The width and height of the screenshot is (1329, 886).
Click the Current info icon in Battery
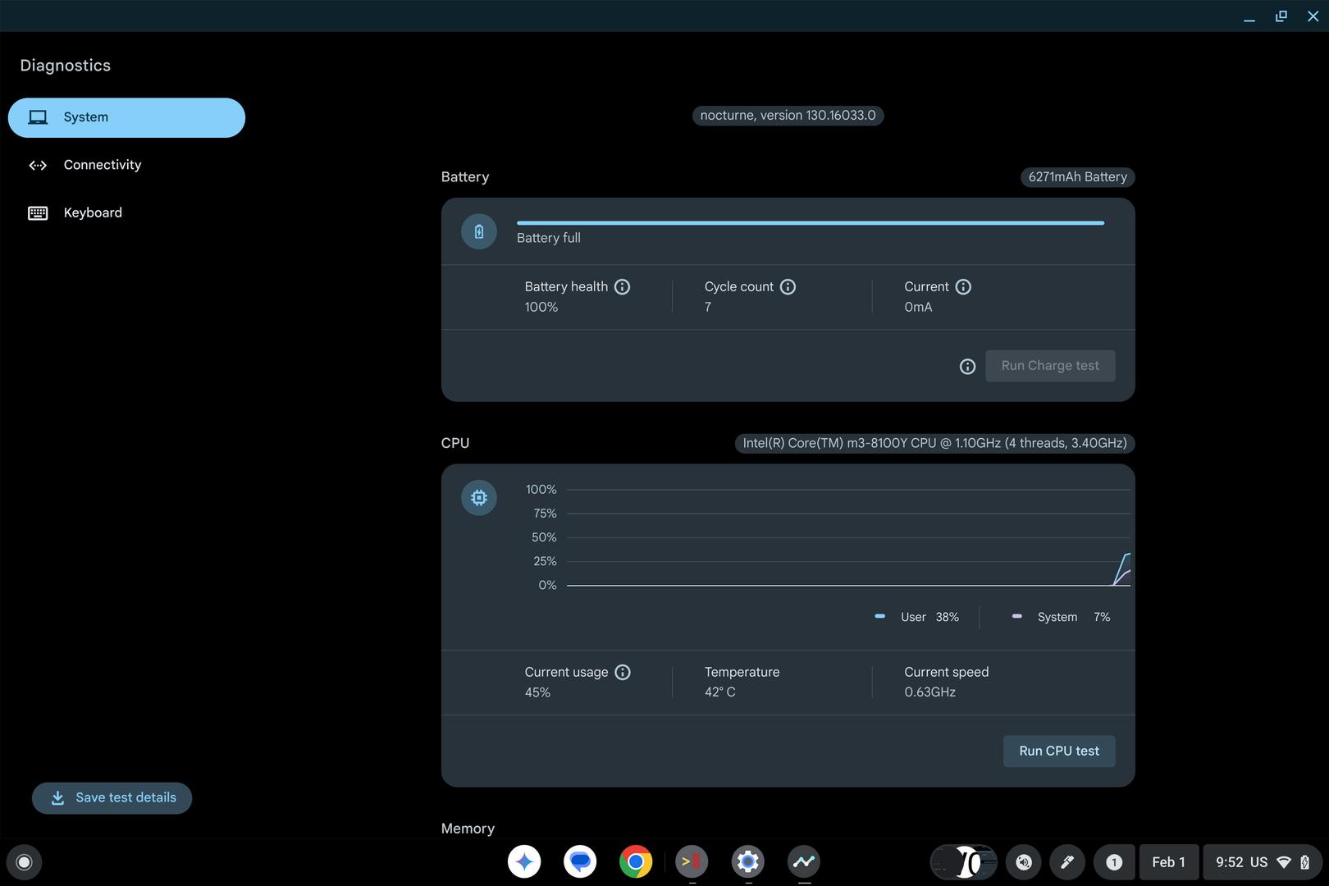pos(963,287)
